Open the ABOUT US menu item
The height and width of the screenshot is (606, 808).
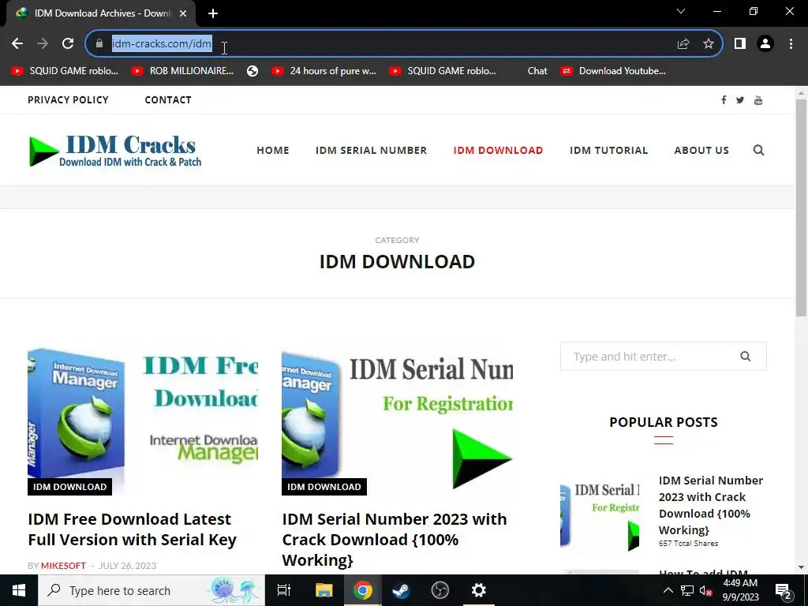pos(701,150)
